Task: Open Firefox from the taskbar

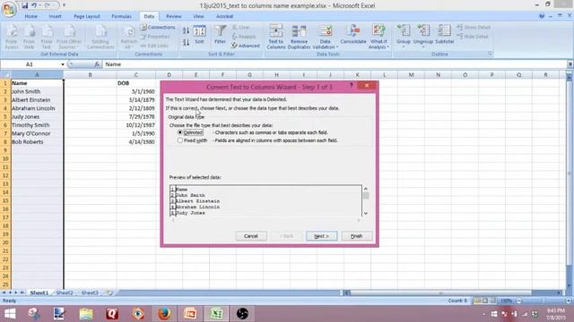Action: (164, 314)
